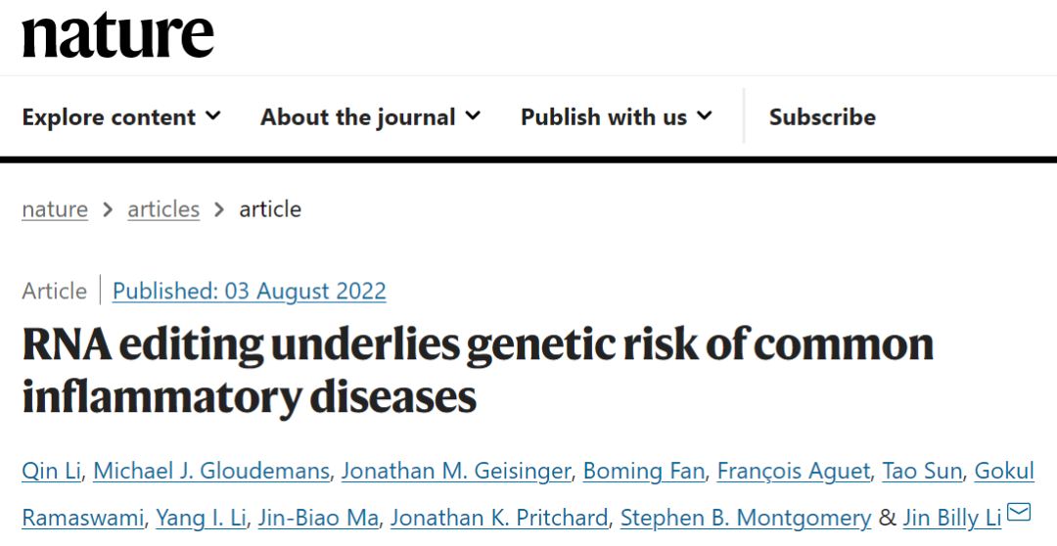Click the nature journal logo
Screen dimensions: 1057x546
pyautogui.click(x=118, y=34)
